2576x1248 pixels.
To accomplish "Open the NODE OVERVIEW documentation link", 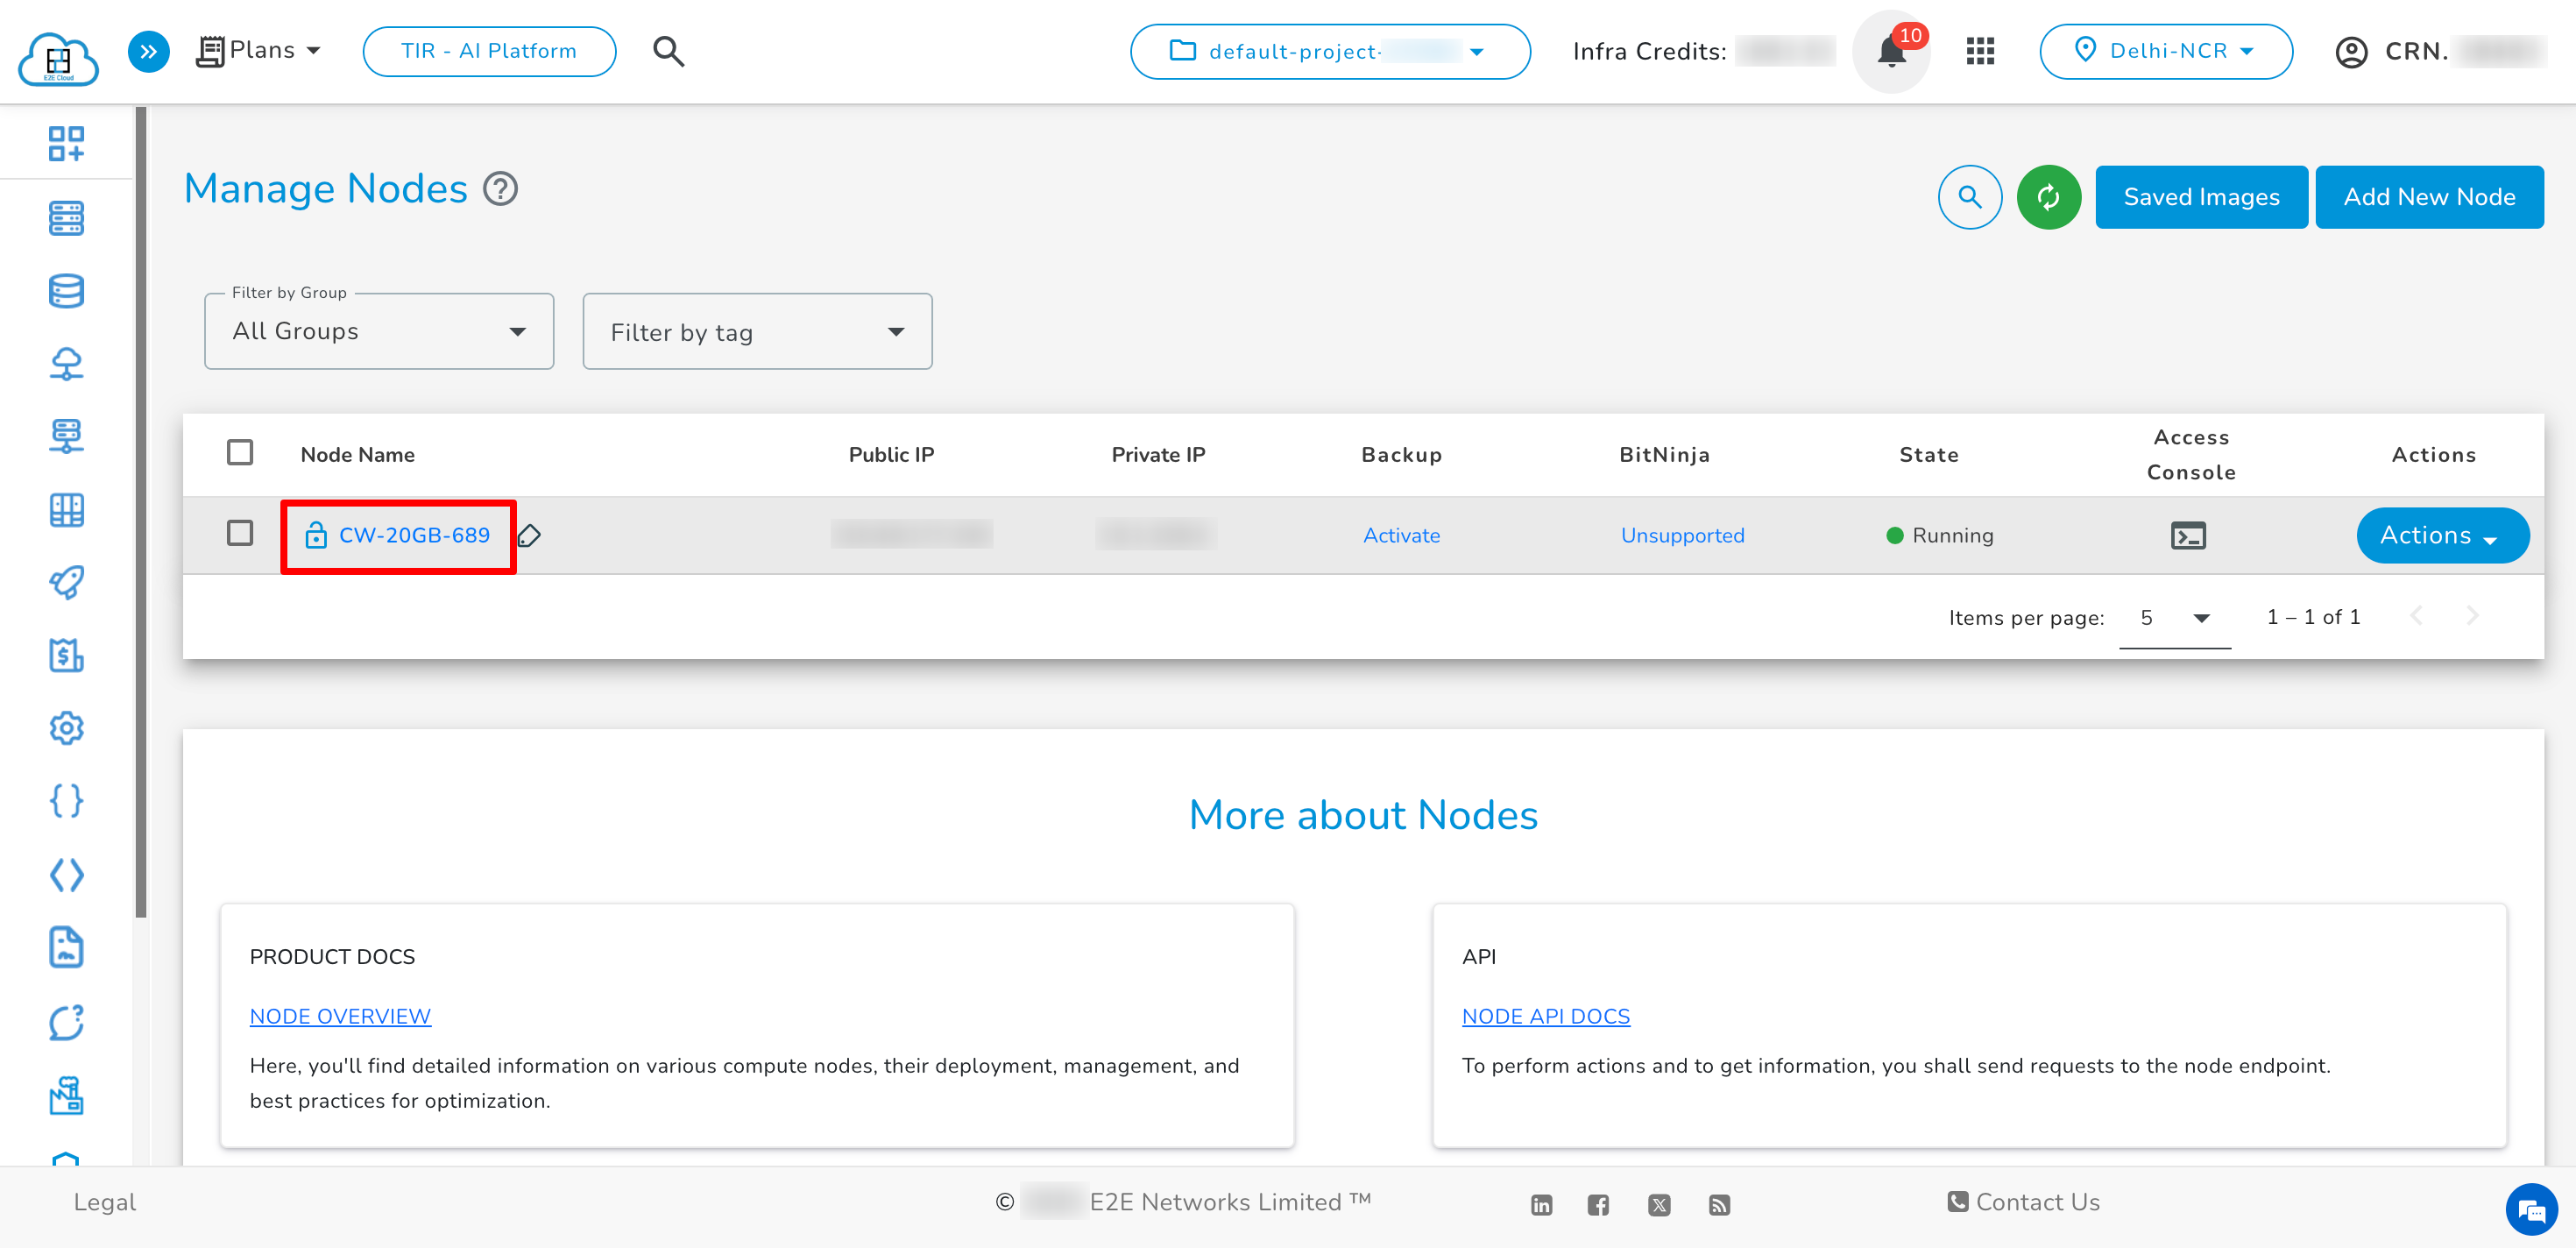I will [x=340, y=1016].
